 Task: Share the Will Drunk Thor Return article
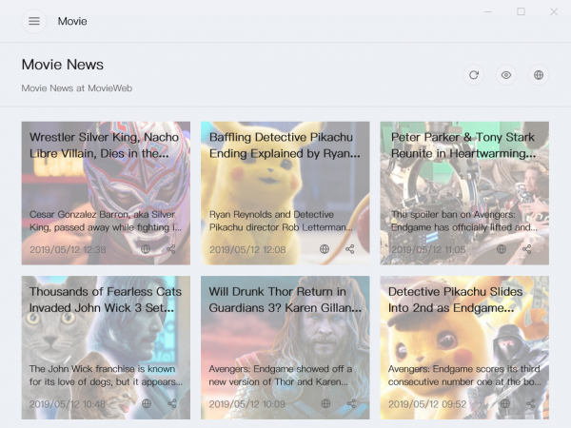click(x=351, y=403)
